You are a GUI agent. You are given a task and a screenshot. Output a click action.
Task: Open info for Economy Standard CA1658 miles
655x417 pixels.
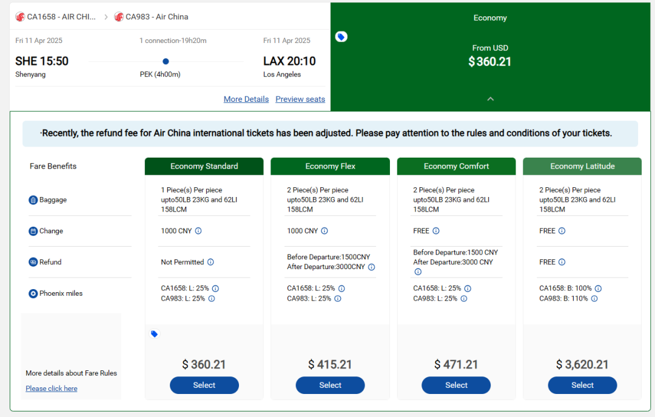tap(215, 289)
